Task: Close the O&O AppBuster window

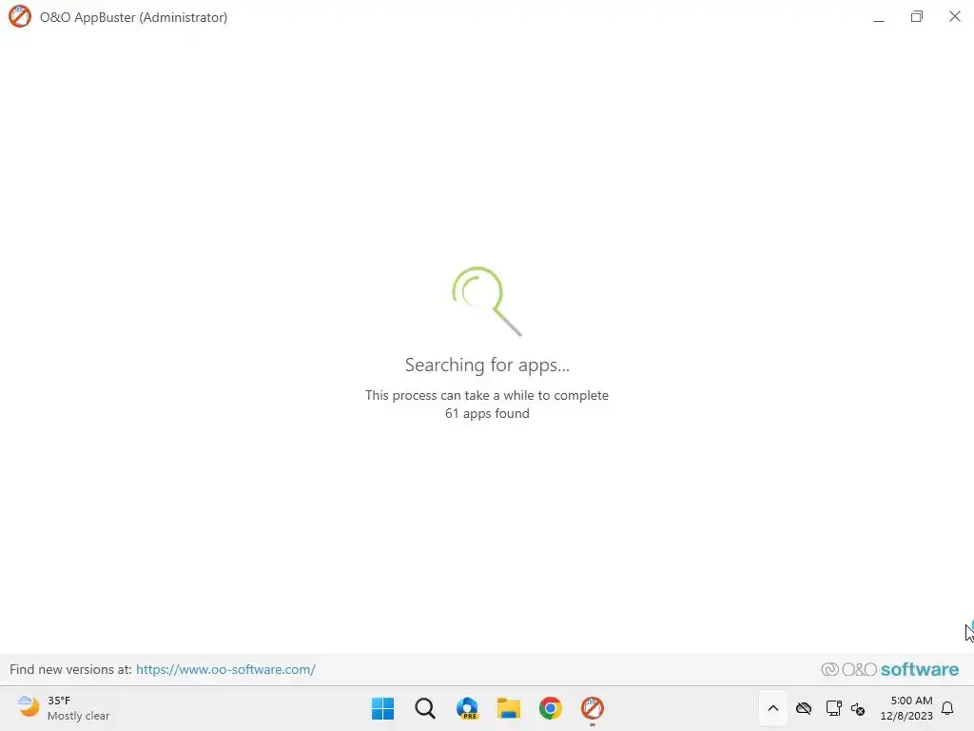Action: click(x=955, y=17)
